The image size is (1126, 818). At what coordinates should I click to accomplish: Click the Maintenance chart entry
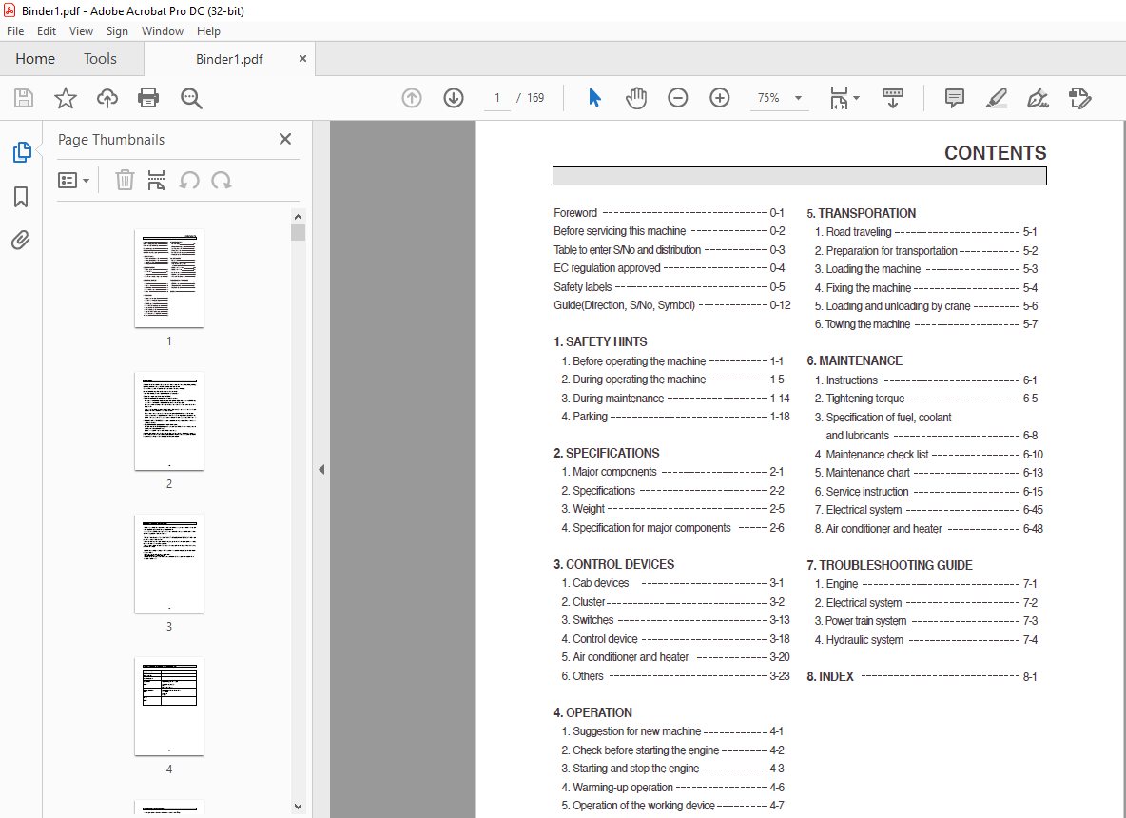coord(928,473)
